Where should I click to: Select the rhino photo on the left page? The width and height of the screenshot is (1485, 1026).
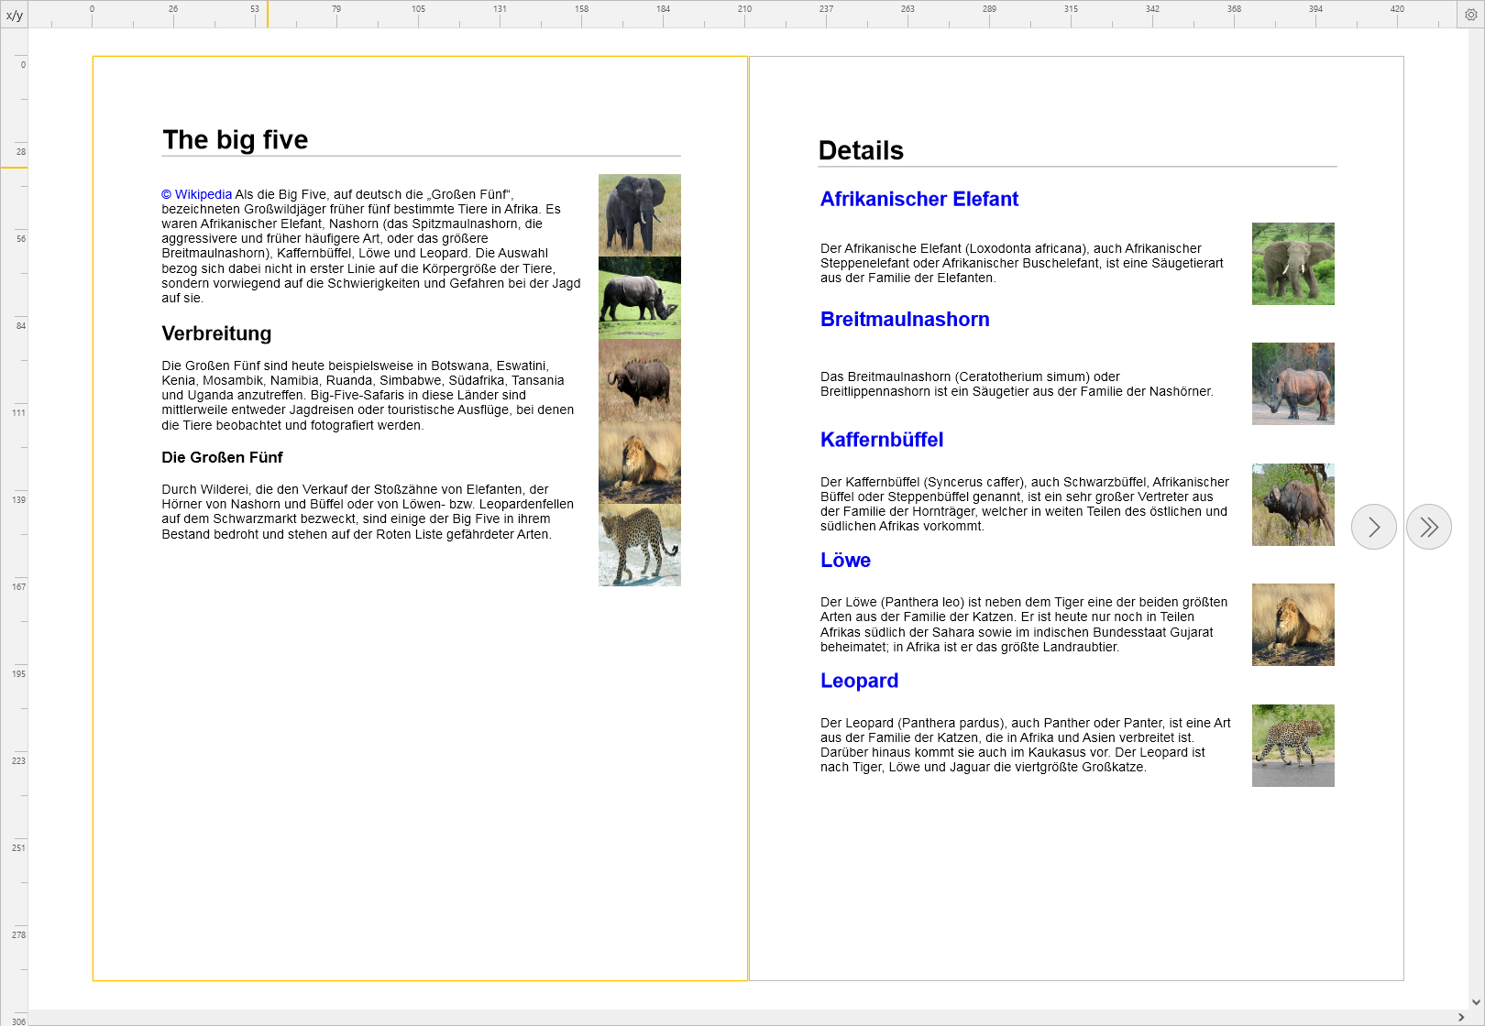tap(639, 298)
